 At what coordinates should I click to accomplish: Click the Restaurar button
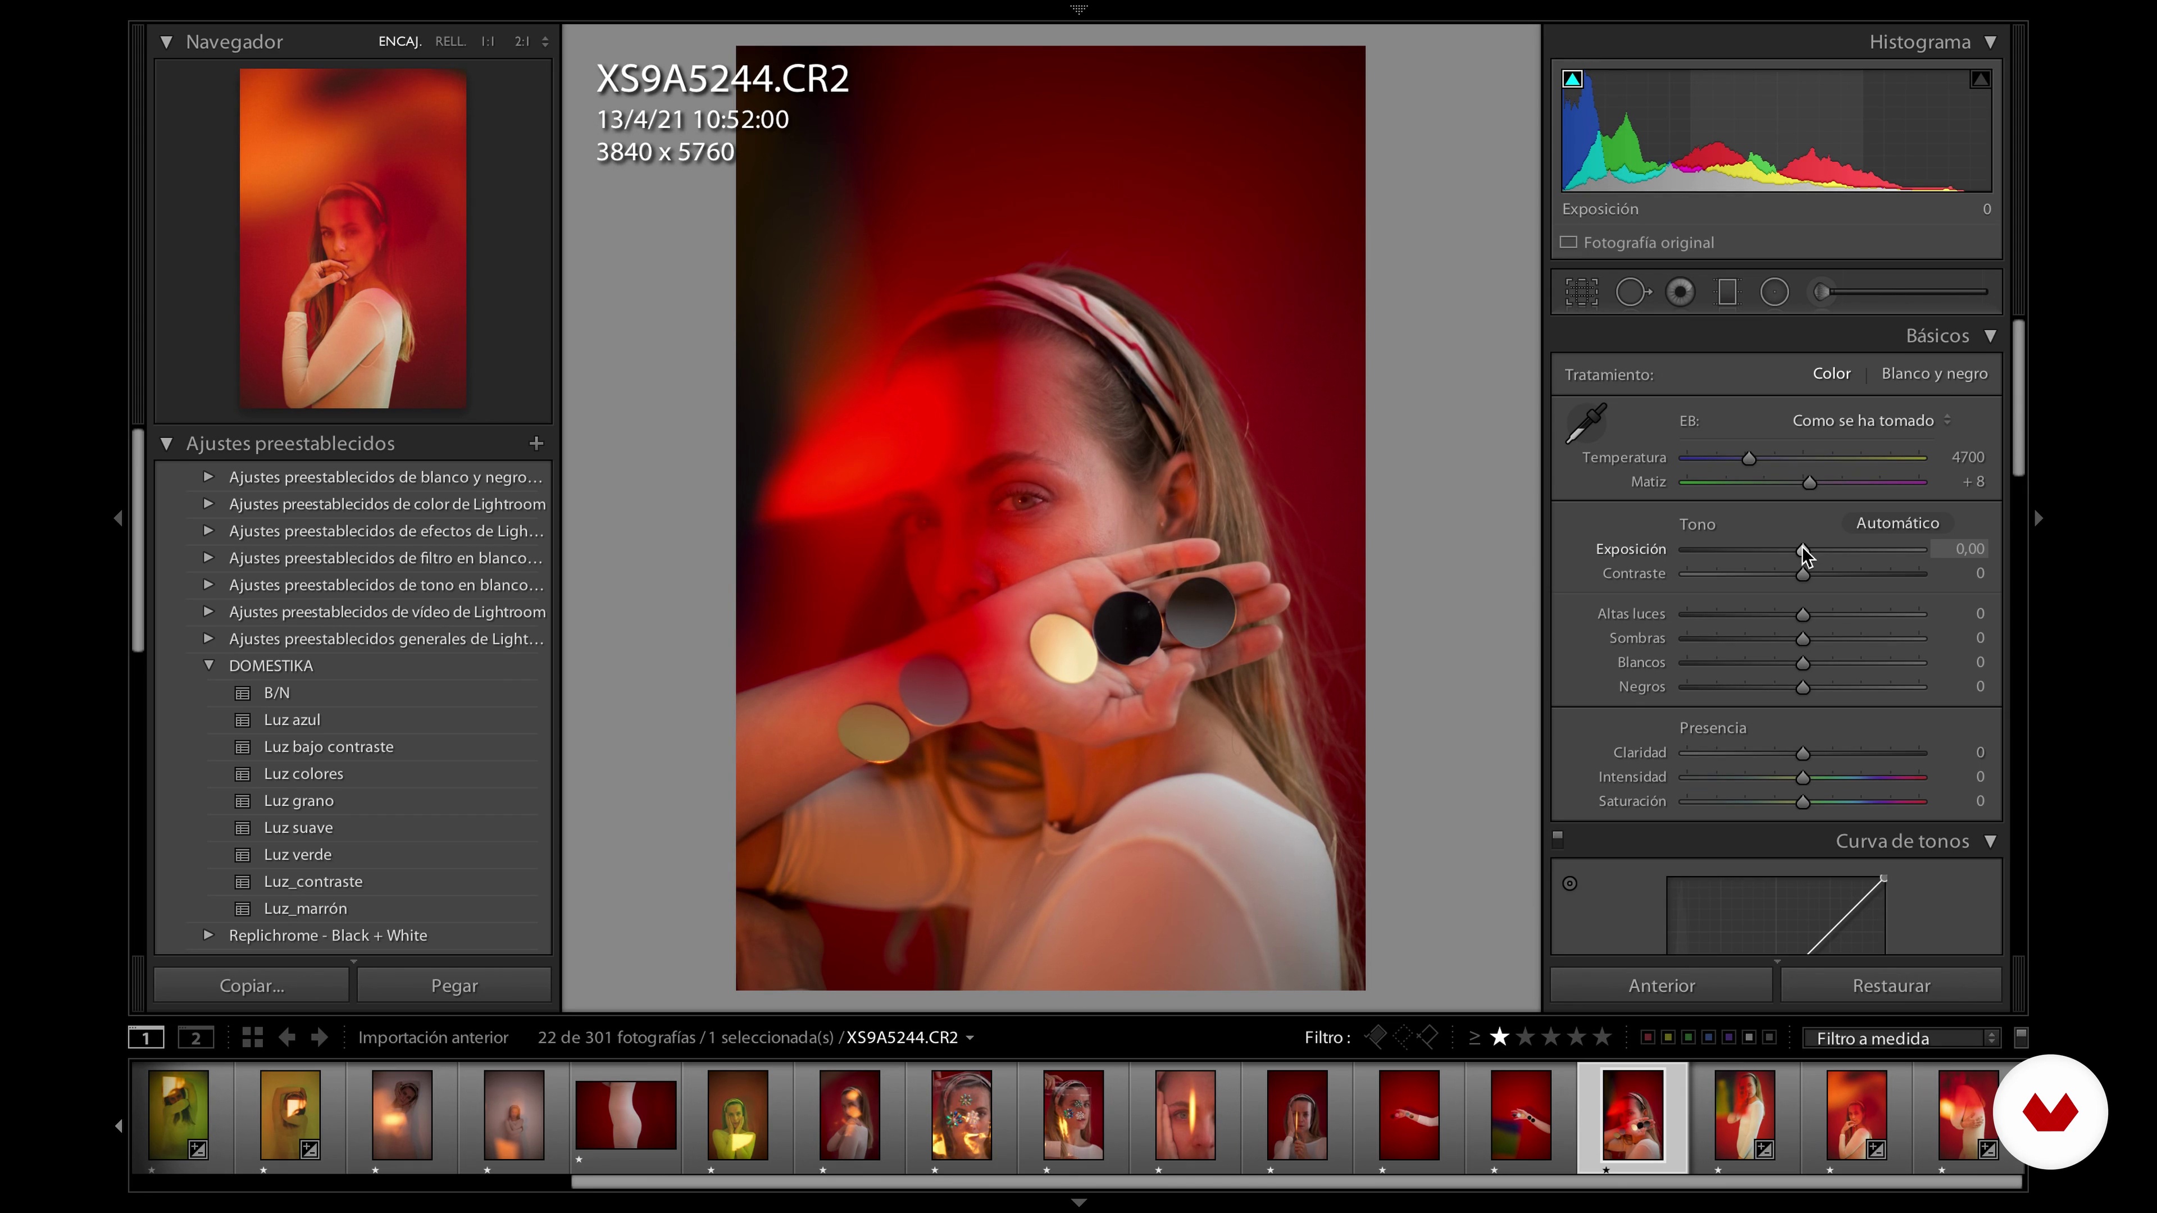(1891, 986)
